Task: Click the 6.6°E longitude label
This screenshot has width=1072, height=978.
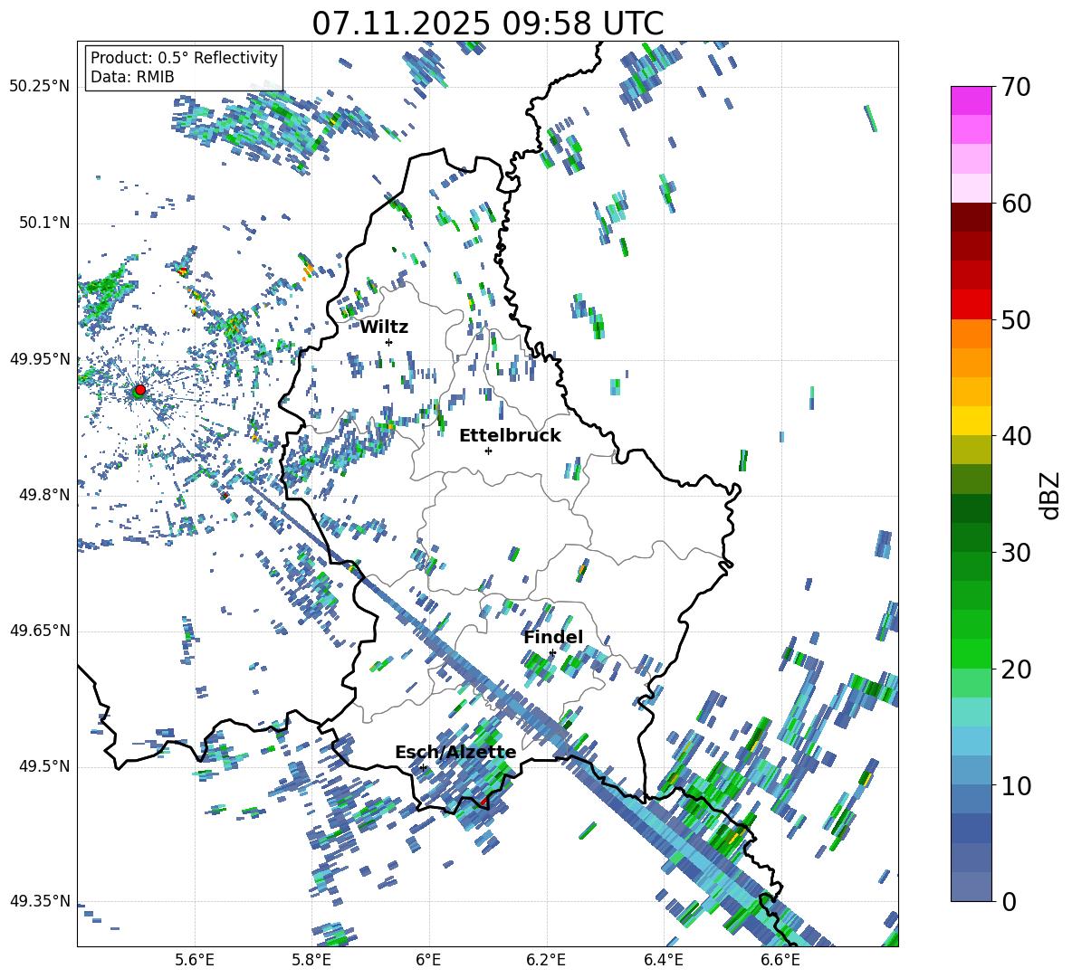Action: 780,960
